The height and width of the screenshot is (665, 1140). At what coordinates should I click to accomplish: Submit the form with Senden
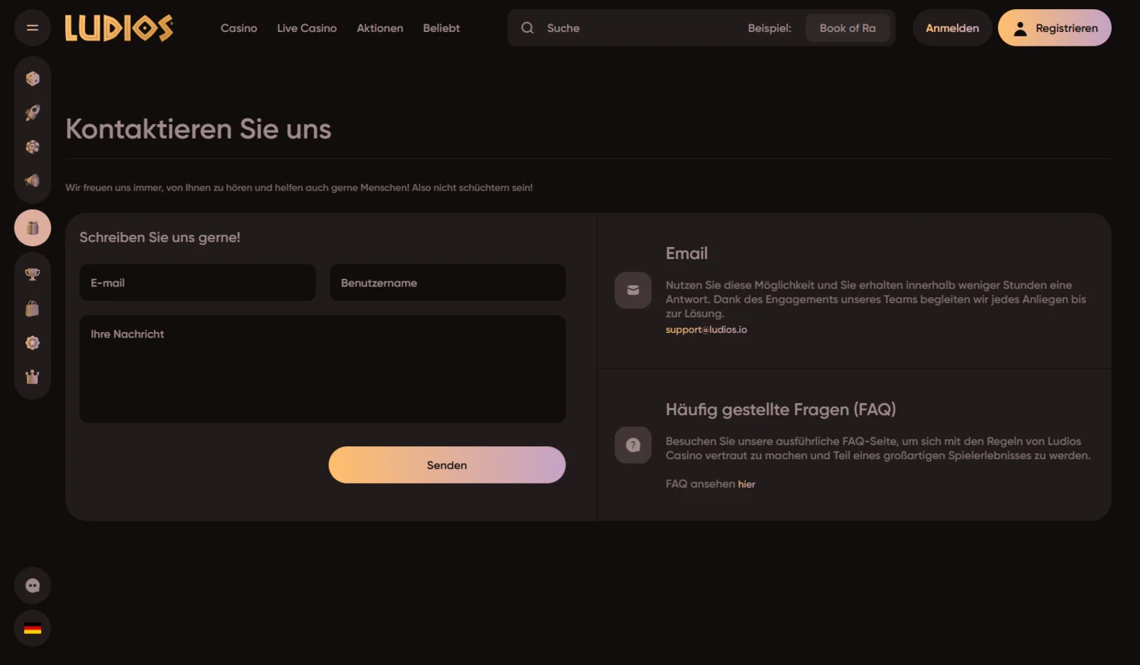click(447, 465)
